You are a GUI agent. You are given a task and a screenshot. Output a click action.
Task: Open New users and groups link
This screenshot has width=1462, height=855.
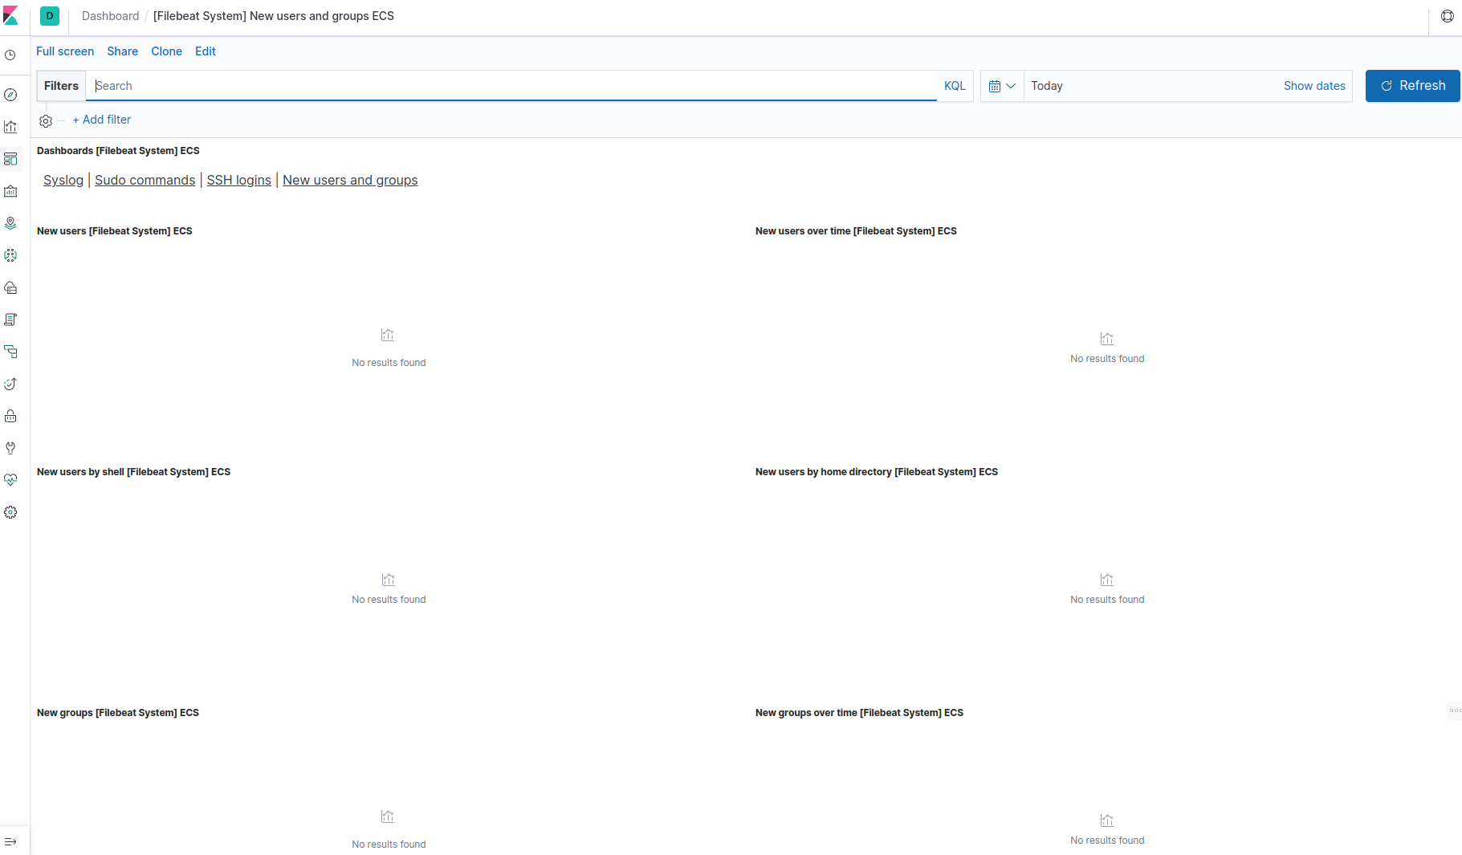coord(350,180)
